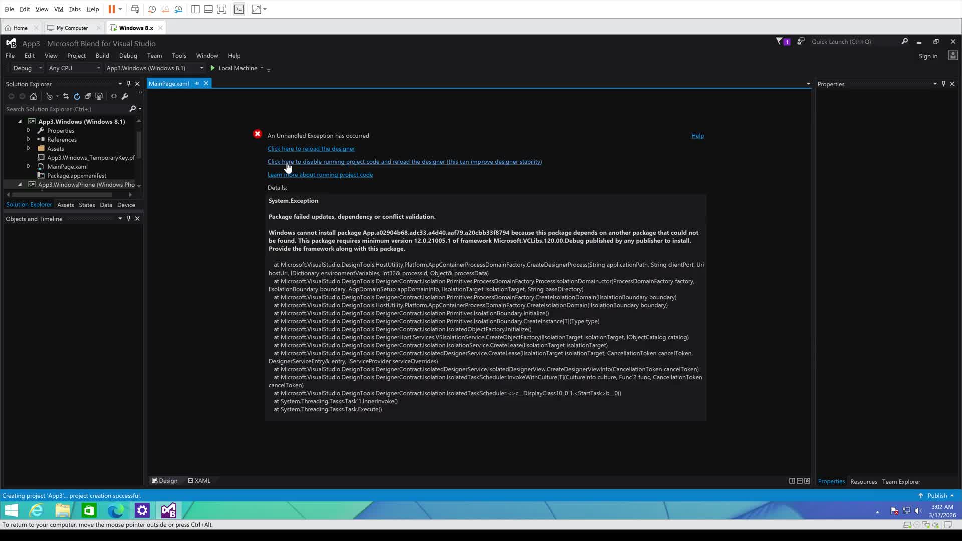Click the VMware show library sidebar icon
Image resolution: width=962 pixels, height=541 pixels.
pyautogui.click(x=195, y=9)
